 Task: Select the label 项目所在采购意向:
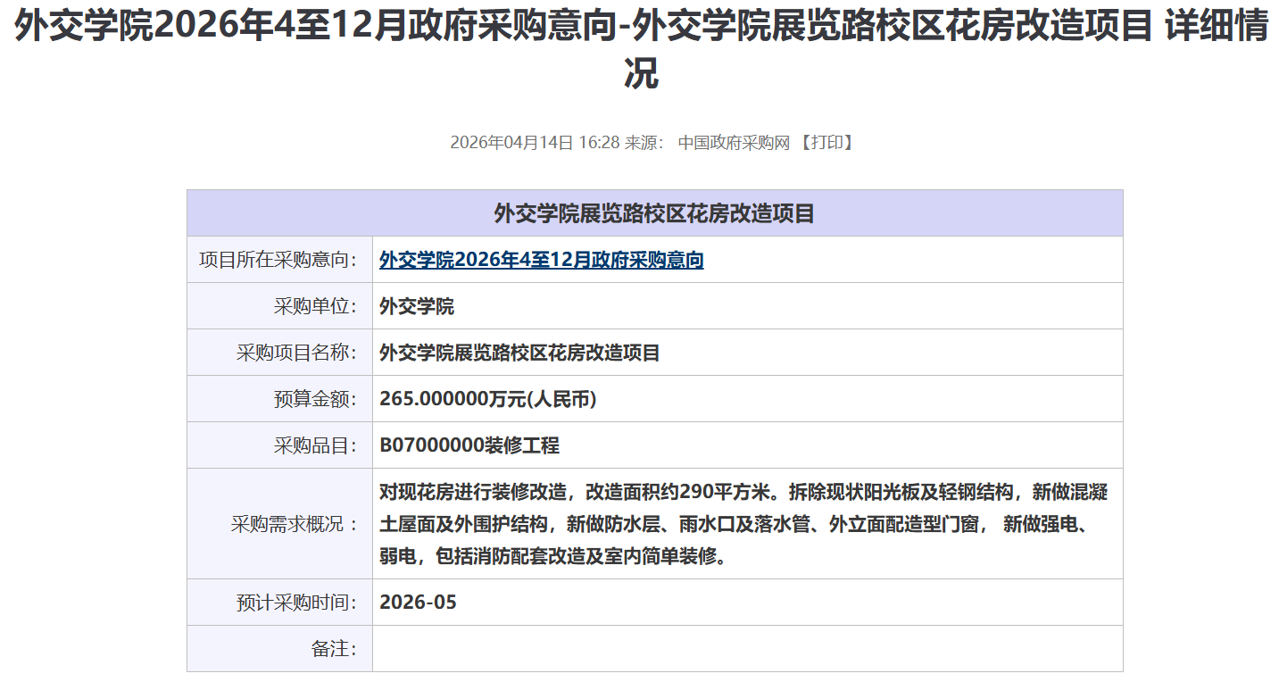pos(278,260)
